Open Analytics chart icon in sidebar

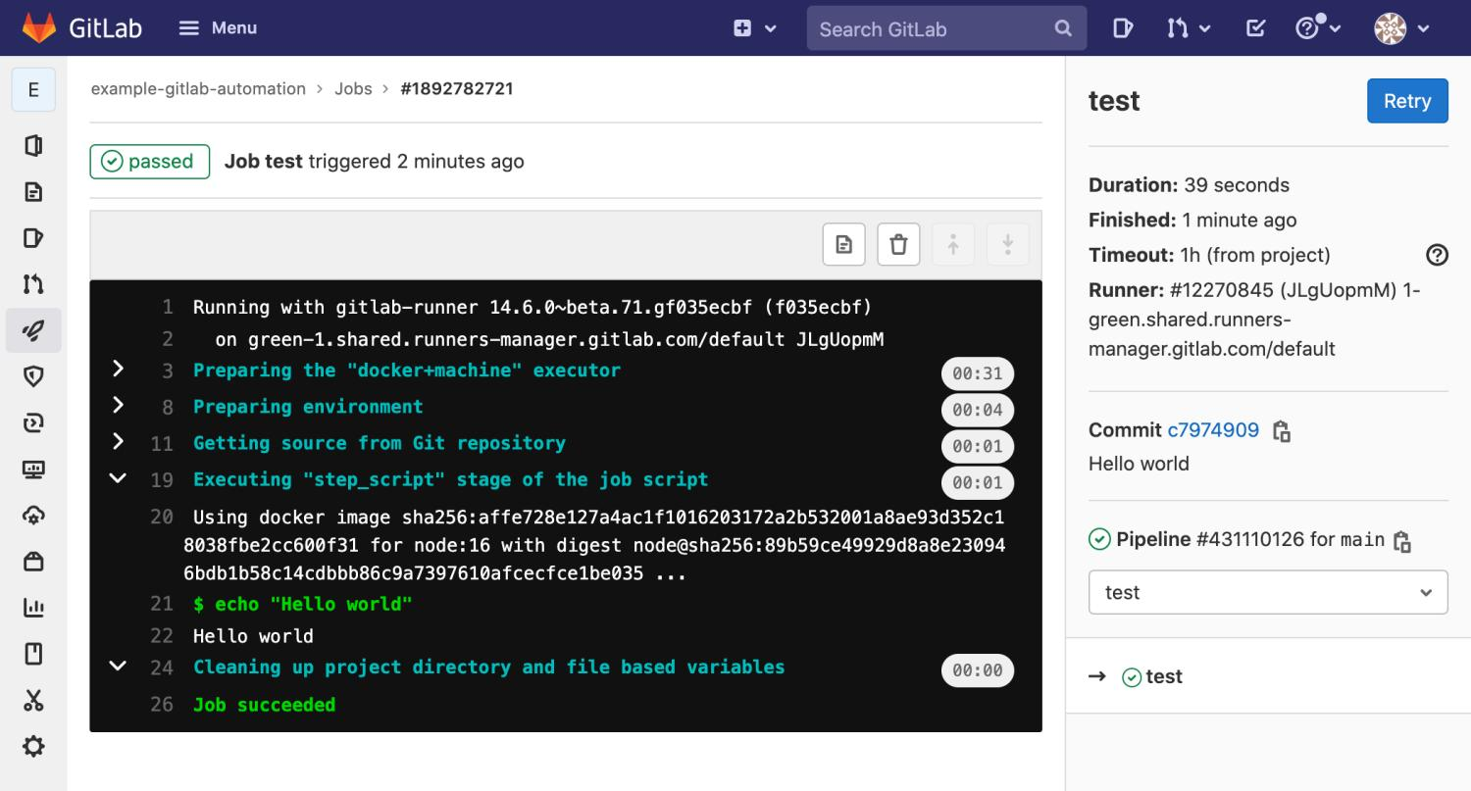coord(33,608)
